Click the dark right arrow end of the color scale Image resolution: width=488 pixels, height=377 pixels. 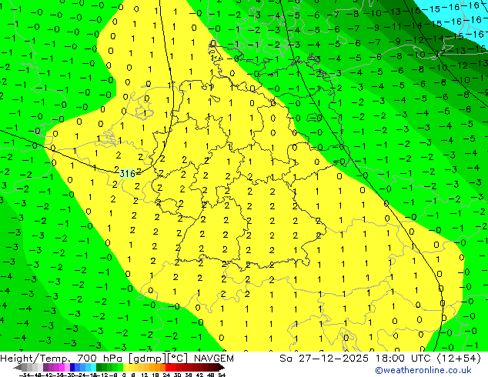pyautogui.click(x=222, y=368)
